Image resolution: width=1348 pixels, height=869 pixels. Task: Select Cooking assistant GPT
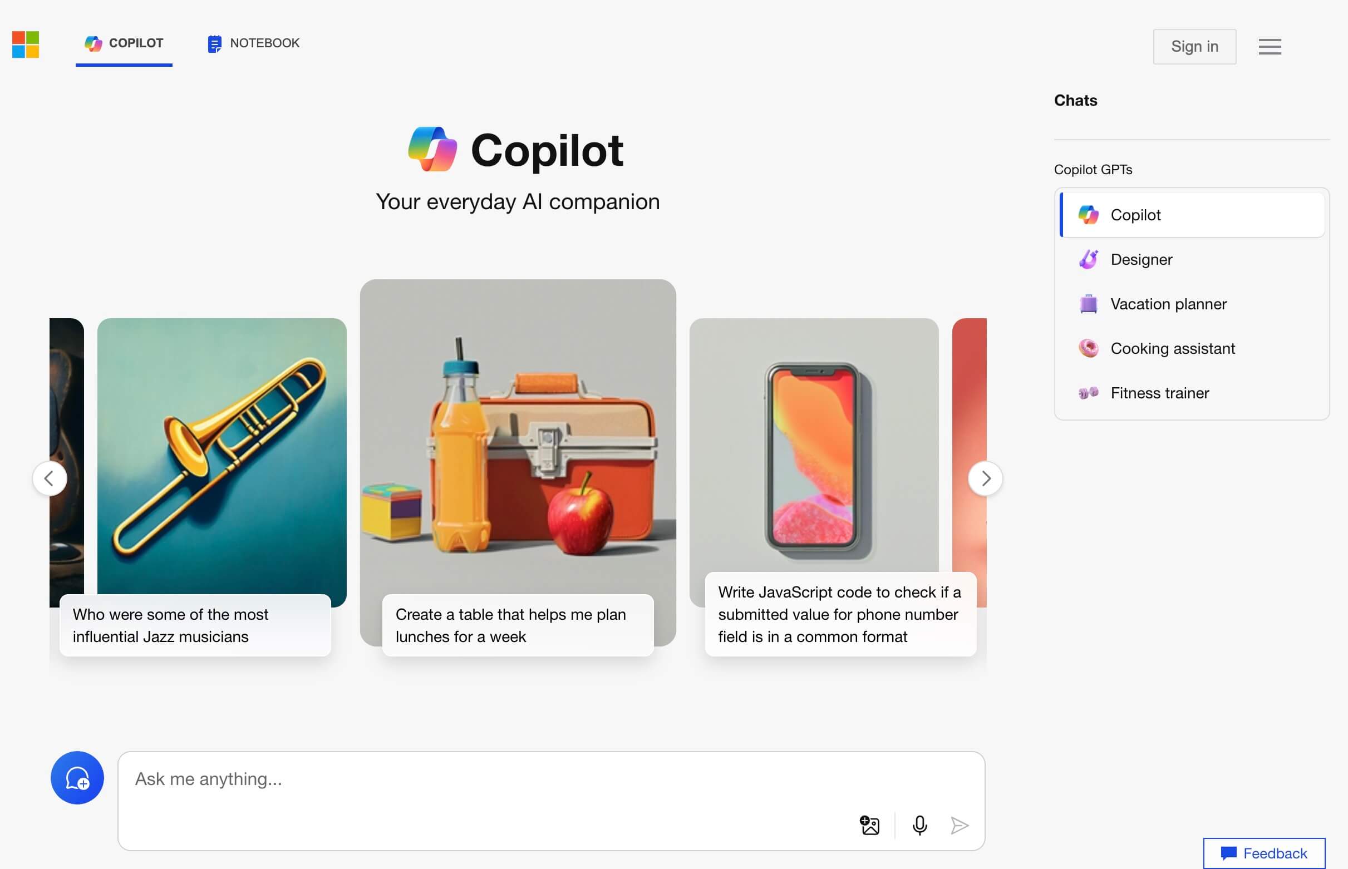tap(1192, 348)
